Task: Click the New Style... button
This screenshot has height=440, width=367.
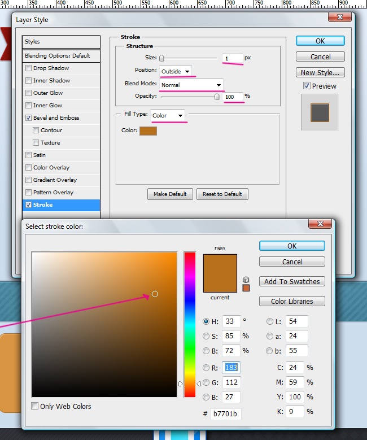Action: [320, 72]
